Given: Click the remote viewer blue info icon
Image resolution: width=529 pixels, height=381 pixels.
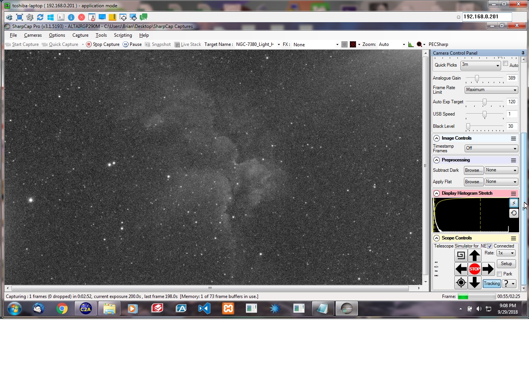Looking at the screenshot, I should tap(71, 17).
